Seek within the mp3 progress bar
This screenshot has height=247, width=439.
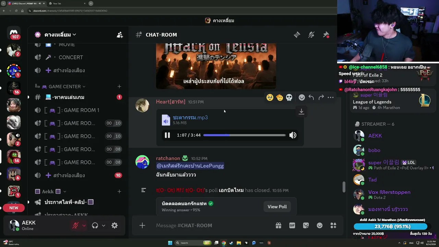click(x=245, y=135)
